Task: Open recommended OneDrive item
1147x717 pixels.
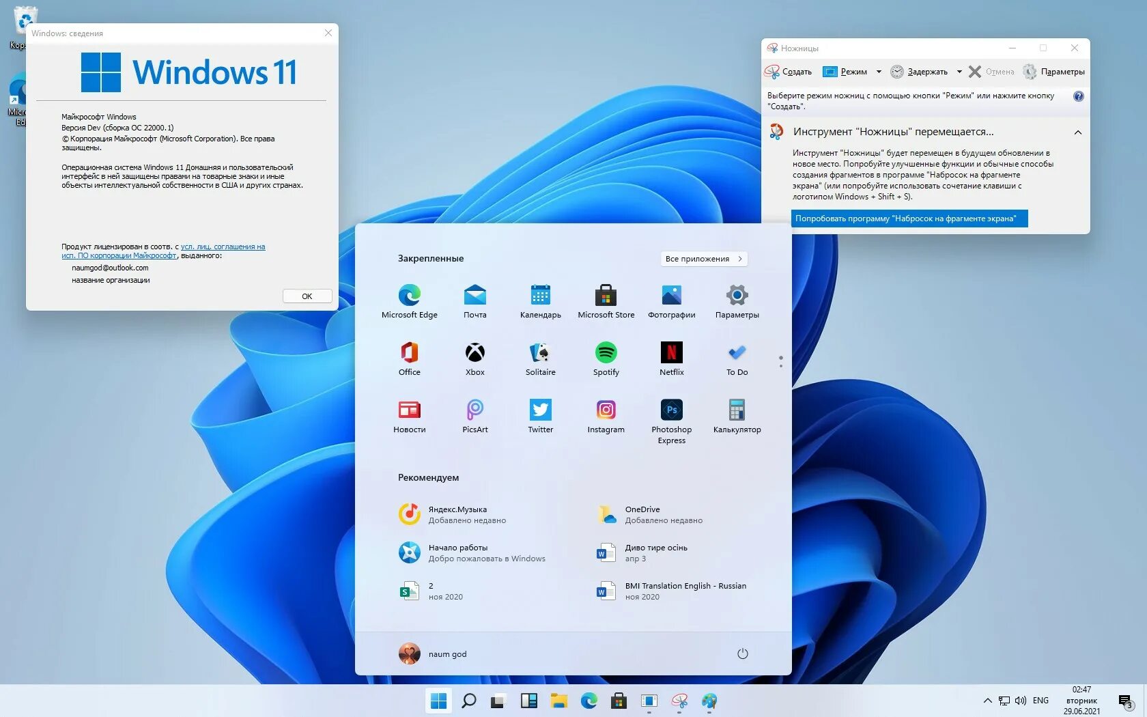Action: 650,514
